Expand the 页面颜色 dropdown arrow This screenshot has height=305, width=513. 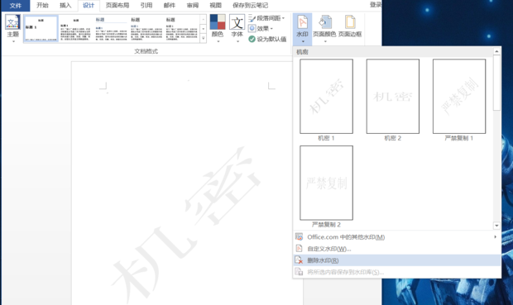(x=324, y=41)
